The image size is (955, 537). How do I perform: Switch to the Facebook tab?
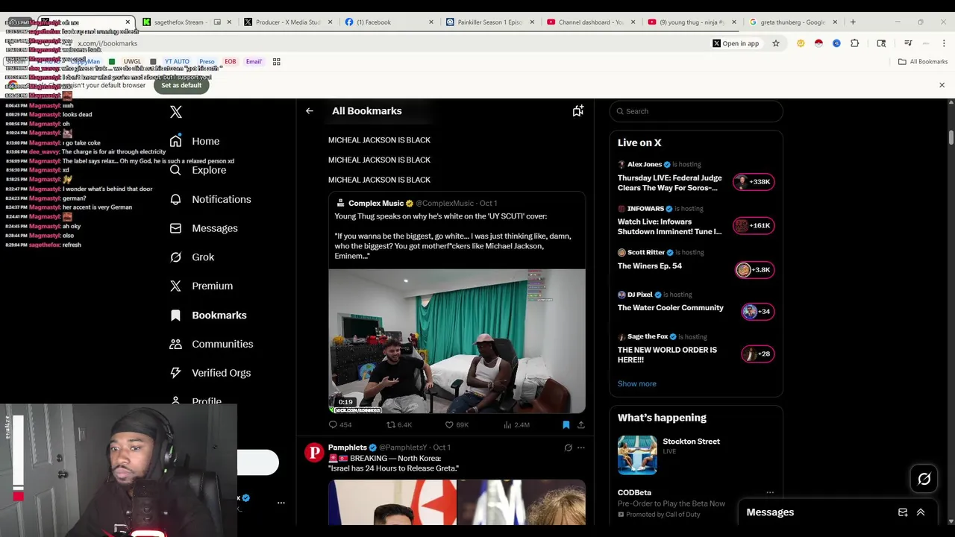point(388,22)
